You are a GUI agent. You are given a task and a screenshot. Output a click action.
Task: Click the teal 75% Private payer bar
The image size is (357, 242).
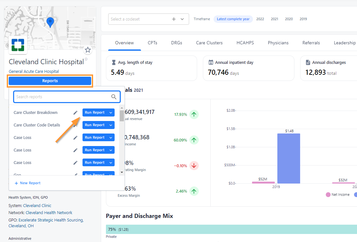(x=231, y=229)
